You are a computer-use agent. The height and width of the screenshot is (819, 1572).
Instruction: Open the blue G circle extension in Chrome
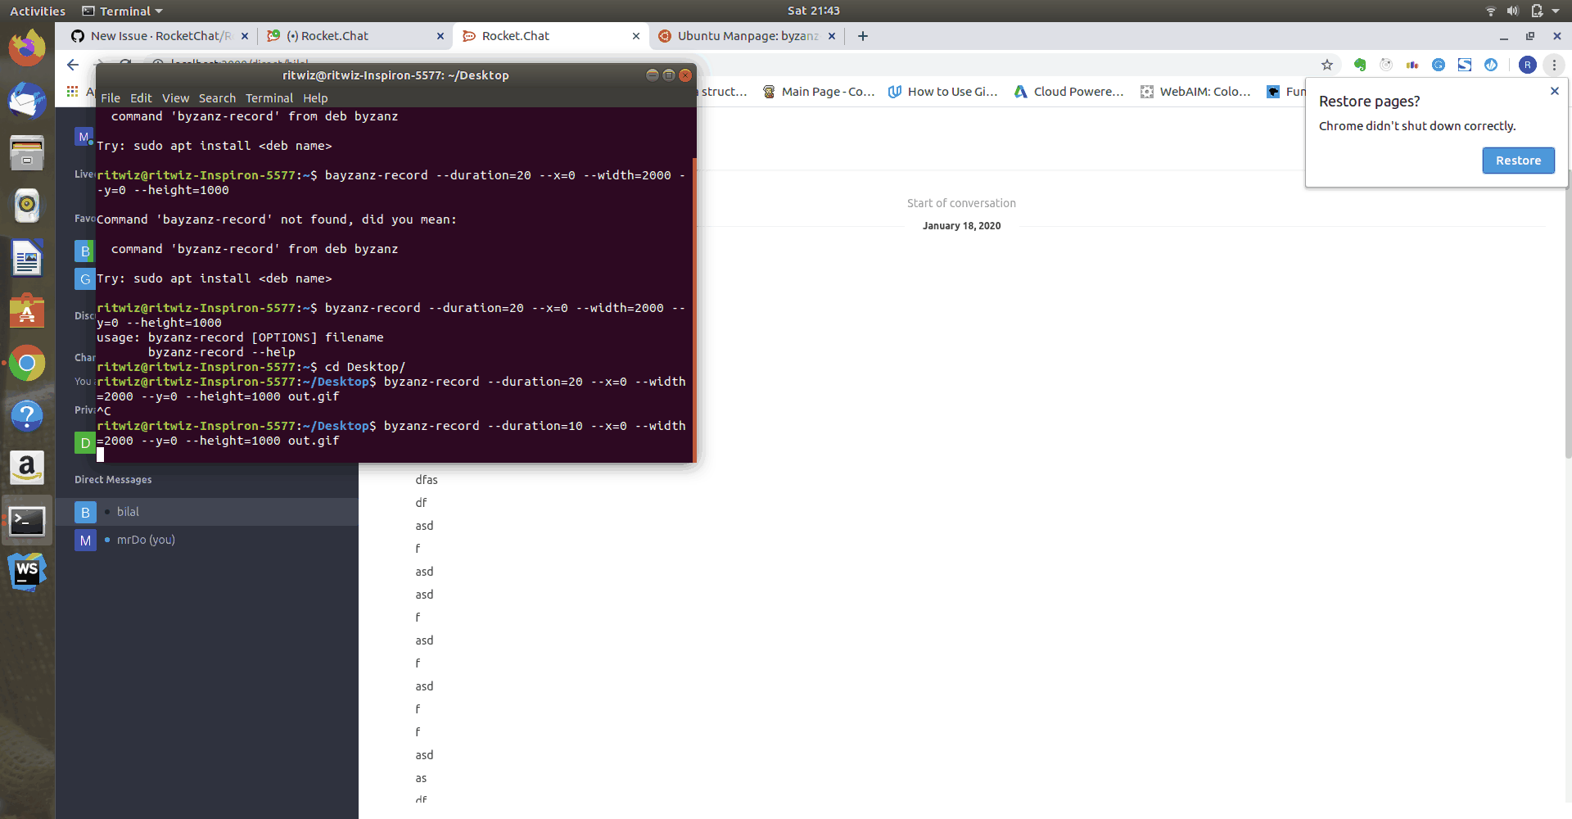pos(1439,65)
